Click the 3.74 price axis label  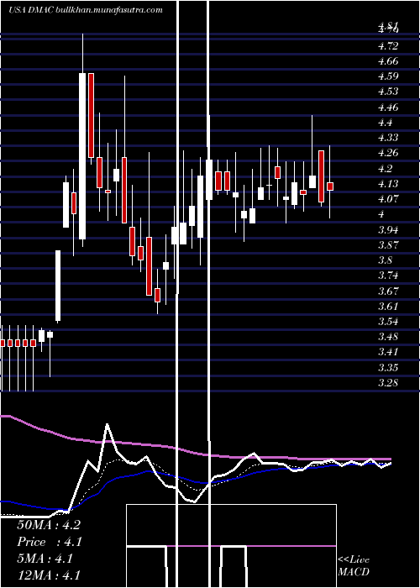point(388,276)
